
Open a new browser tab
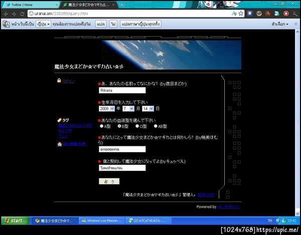click(122, 5)
